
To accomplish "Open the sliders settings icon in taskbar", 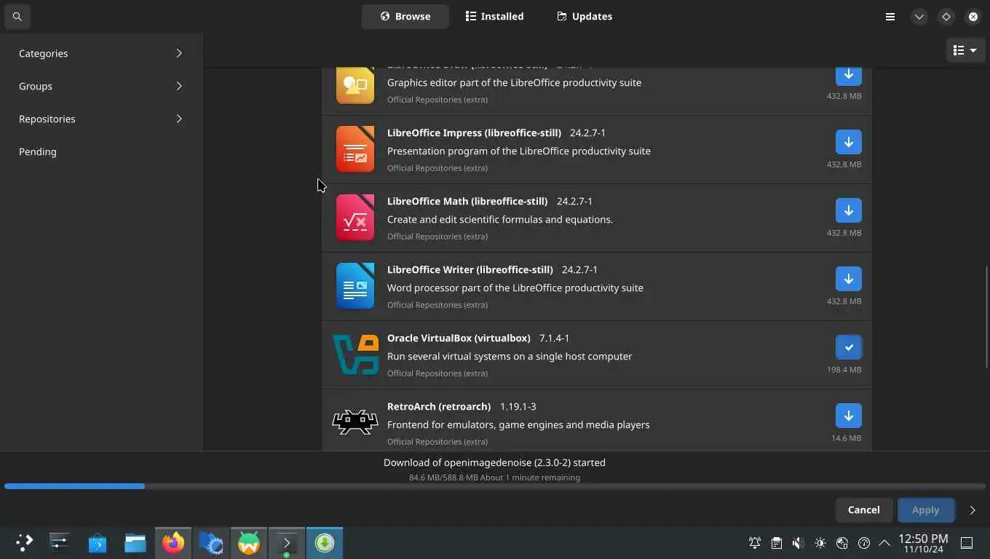I will click(60, 542).
